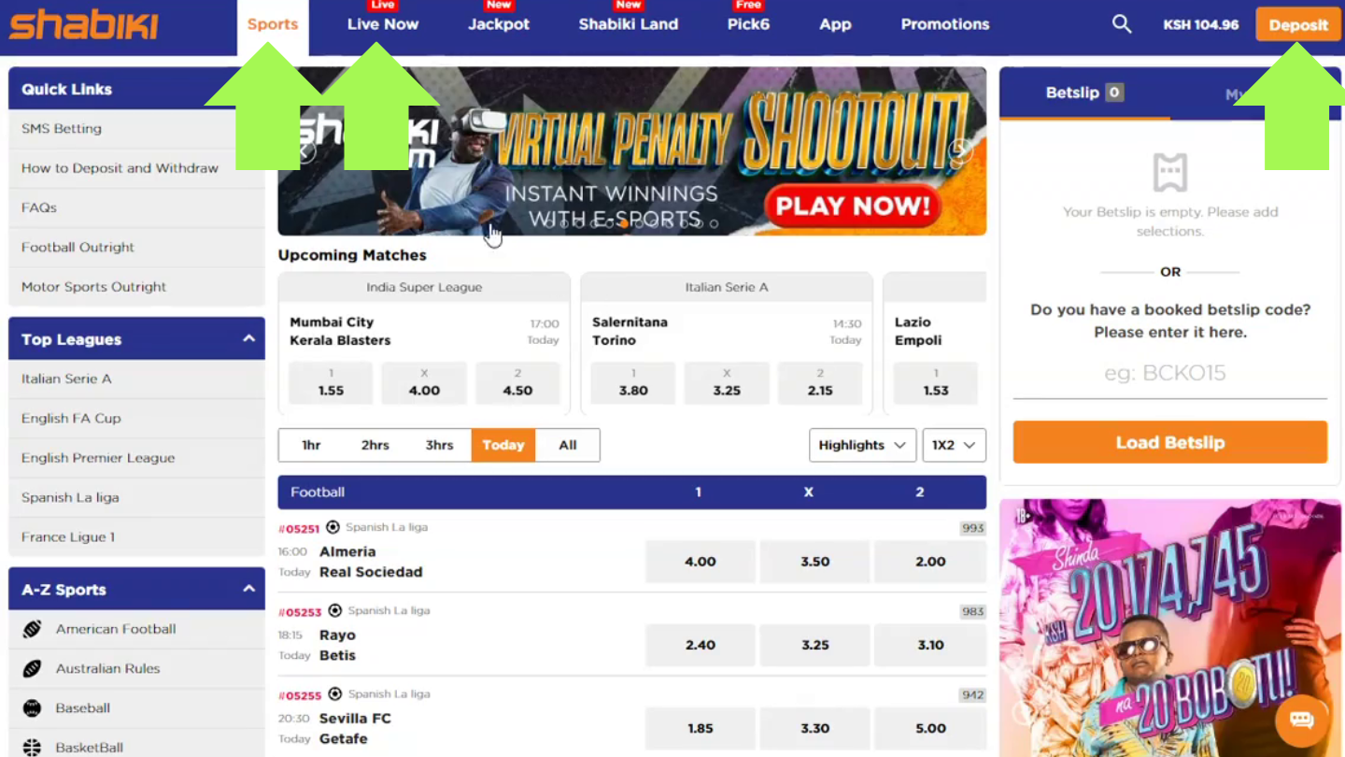
Task: Open the live chat bubble icon
Action: [x=1301, y=721]
